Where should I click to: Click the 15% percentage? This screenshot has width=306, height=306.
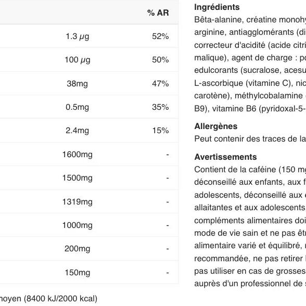(160, 130)
